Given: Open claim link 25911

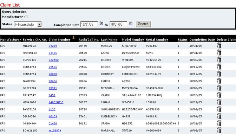Looking at the screenshot, I should [x=53, y=88].
